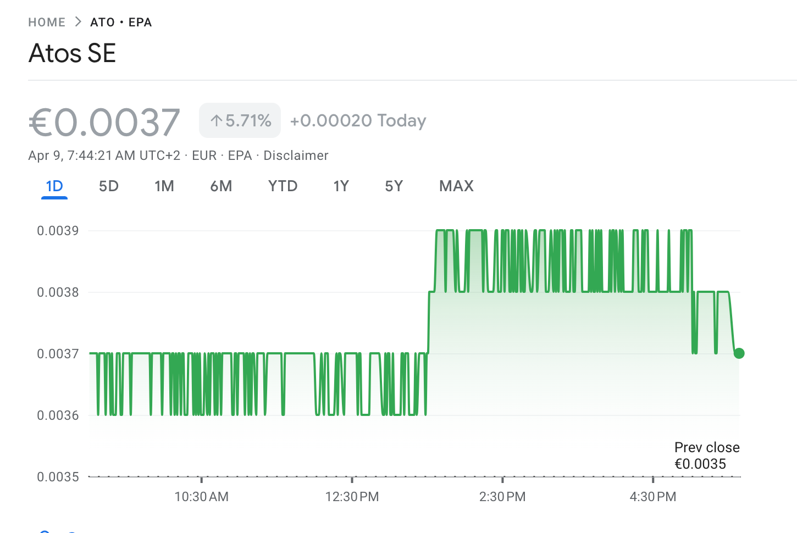Click the ATO • EPA breadcrumb
797x533 pixels.
coord(121,22)
